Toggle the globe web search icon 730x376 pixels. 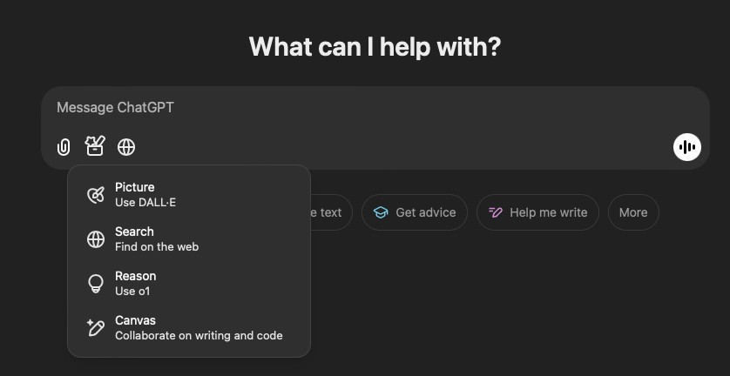(126, 147)
